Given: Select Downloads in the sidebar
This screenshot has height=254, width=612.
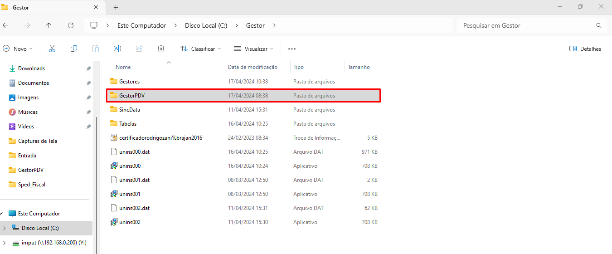Looking at the screenshot, I should pyautogui.click(x=31, y=68).
